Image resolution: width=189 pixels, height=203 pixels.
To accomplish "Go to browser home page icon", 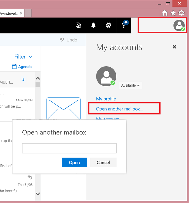I will pyautogui.click(x=165, y=13).
